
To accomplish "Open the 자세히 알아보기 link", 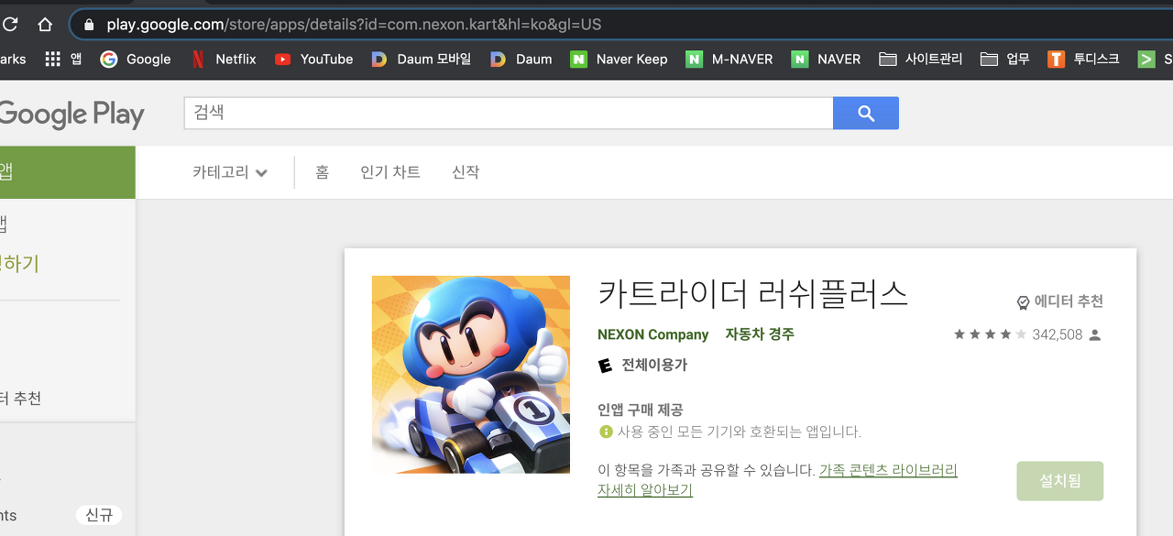I will (x=645, y=490).
